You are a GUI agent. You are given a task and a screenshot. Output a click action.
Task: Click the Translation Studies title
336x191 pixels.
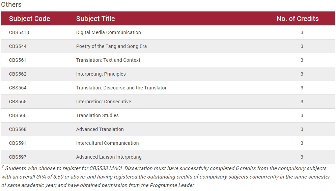(x=97, y=115)
